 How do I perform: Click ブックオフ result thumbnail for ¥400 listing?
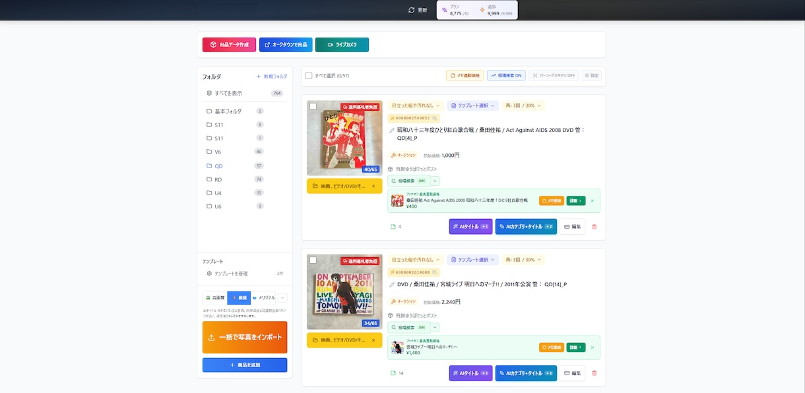(x=397, y=200)
